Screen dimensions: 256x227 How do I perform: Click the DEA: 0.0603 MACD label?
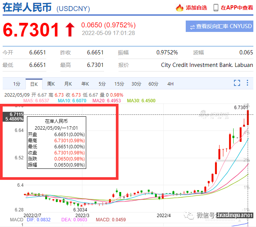74,220
